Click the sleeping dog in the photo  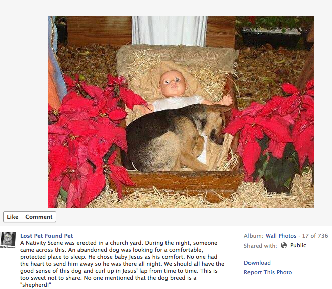tap(176, 137)
